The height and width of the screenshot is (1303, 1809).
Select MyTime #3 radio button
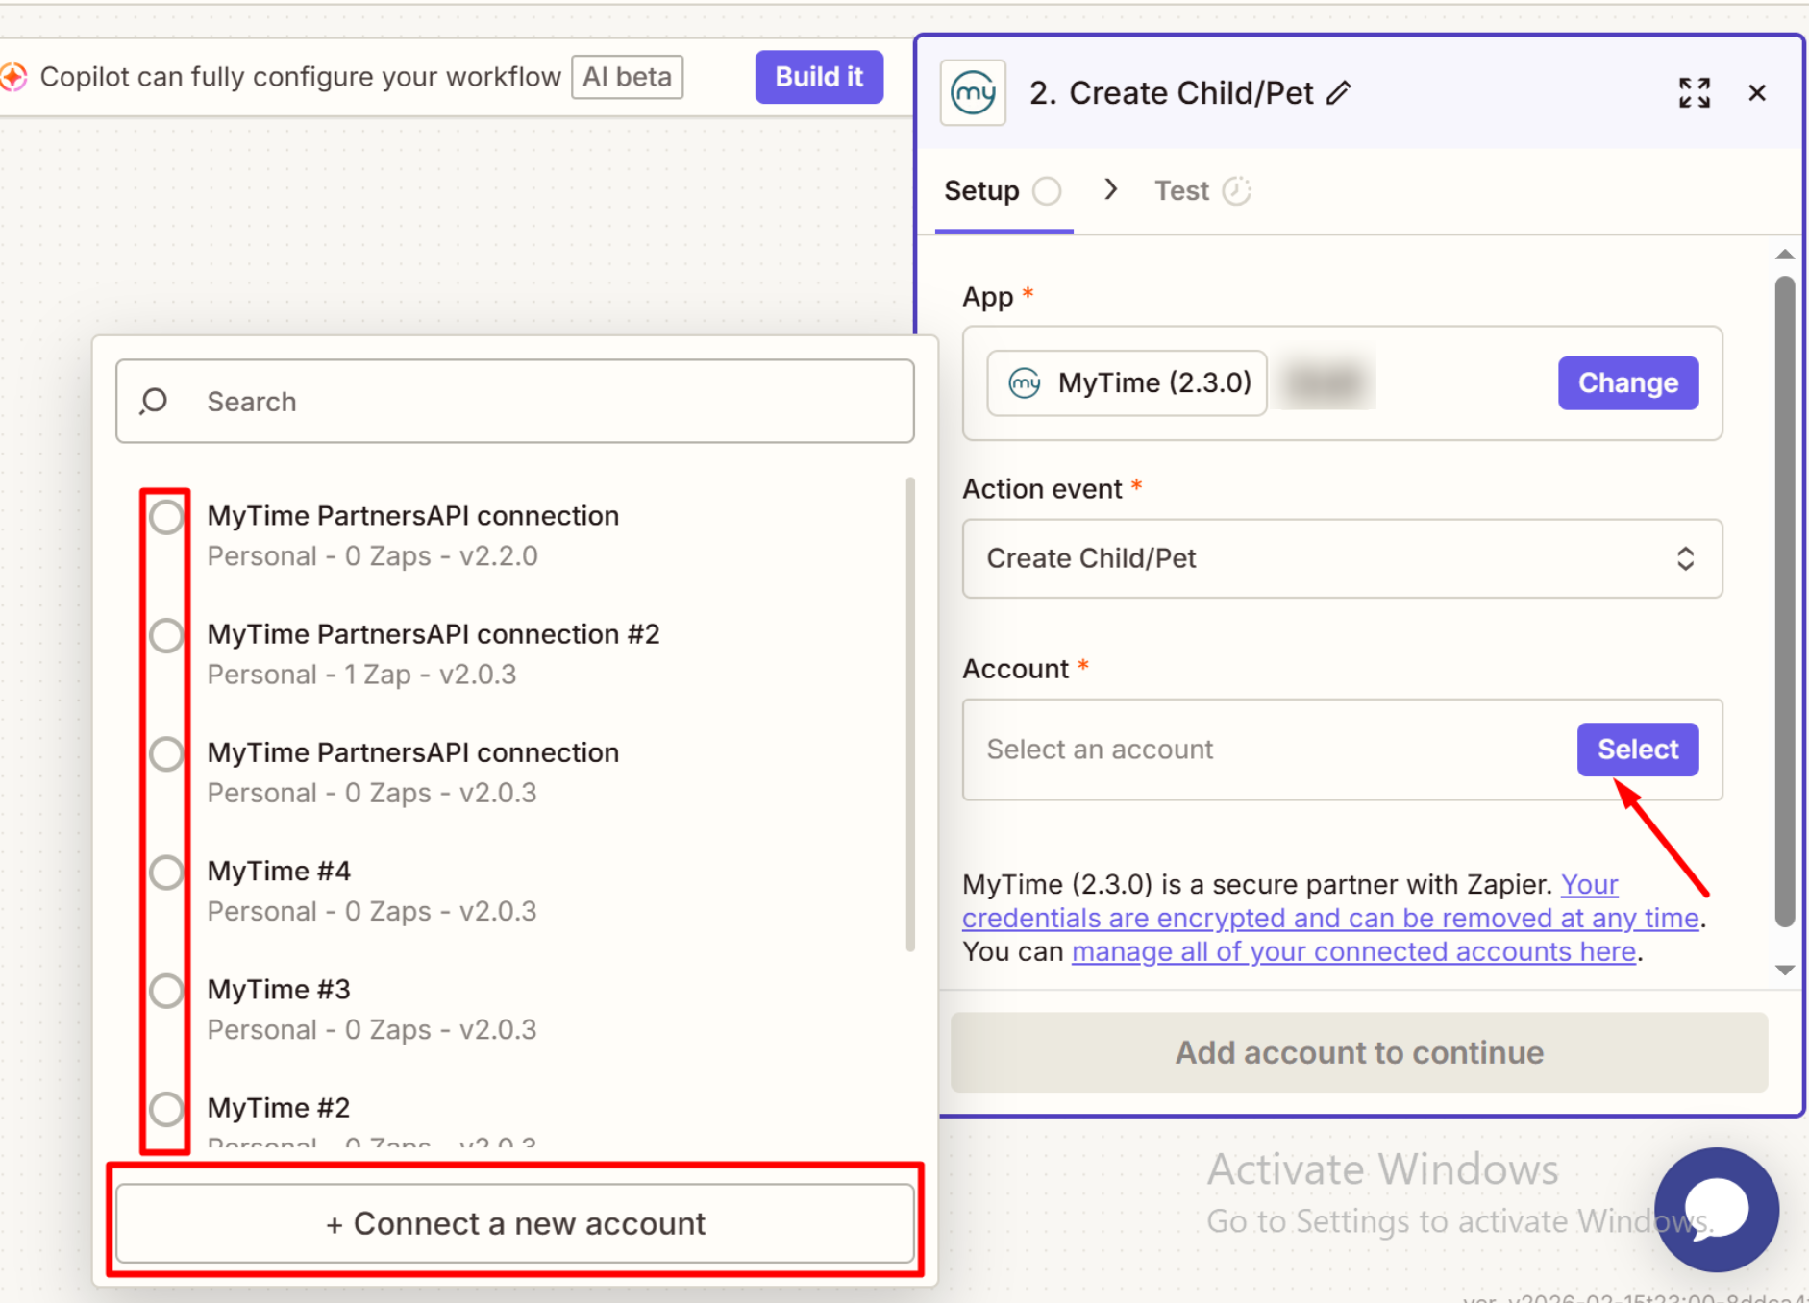[166, 990]
